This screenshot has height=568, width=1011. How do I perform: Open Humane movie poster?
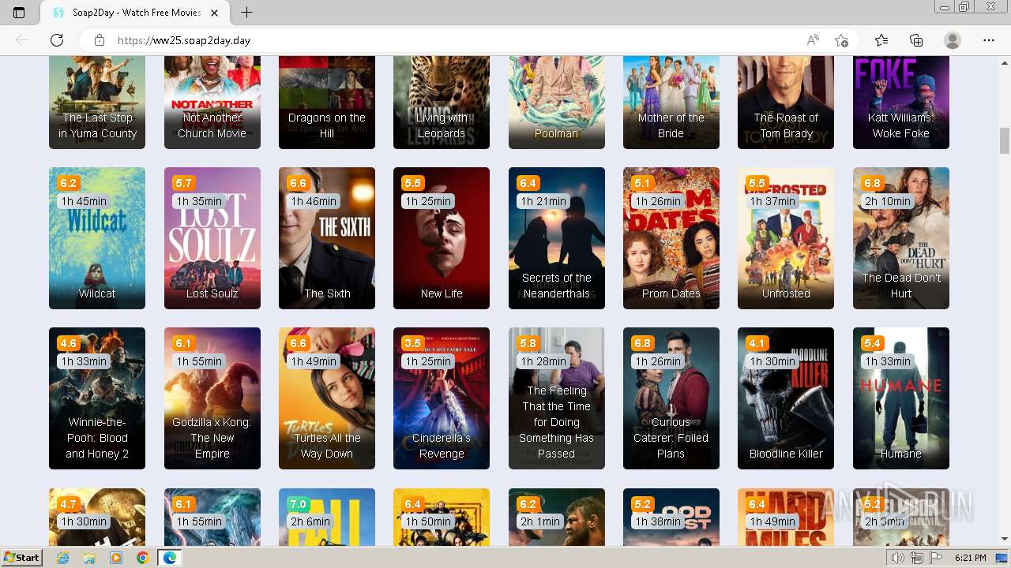click(x=901, y=398)
